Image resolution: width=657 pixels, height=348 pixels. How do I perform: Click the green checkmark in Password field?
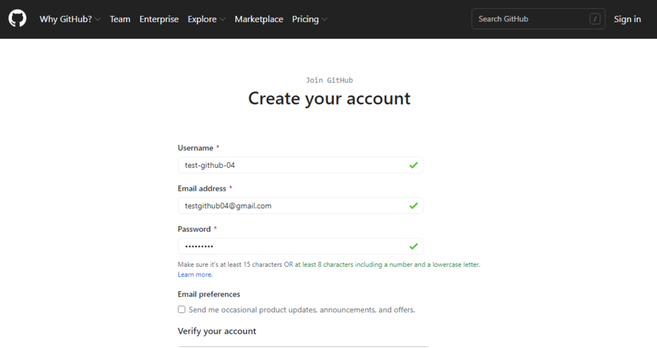413,246
